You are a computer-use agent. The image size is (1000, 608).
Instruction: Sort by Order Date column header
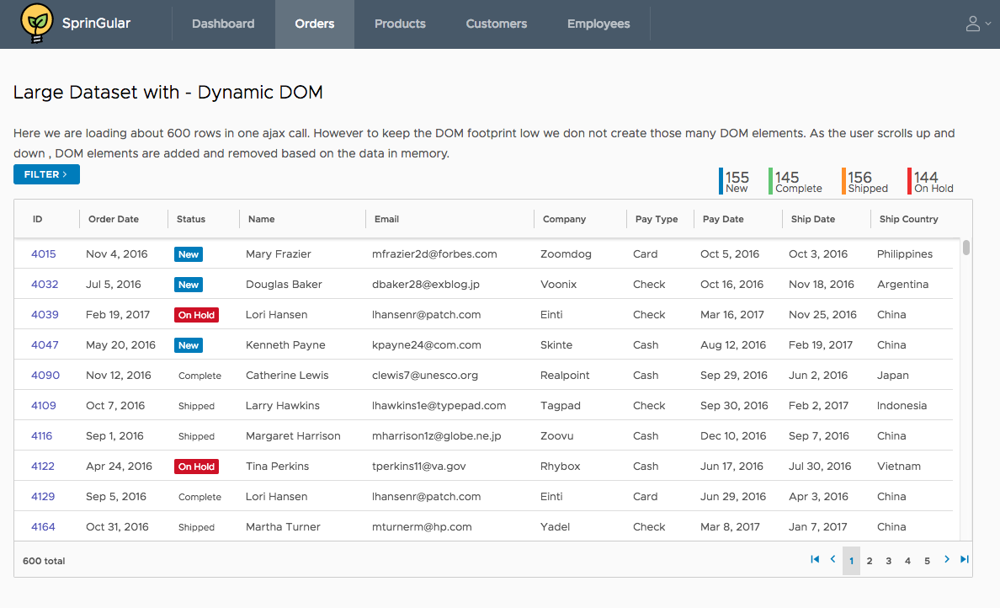(x=114, y=219)
